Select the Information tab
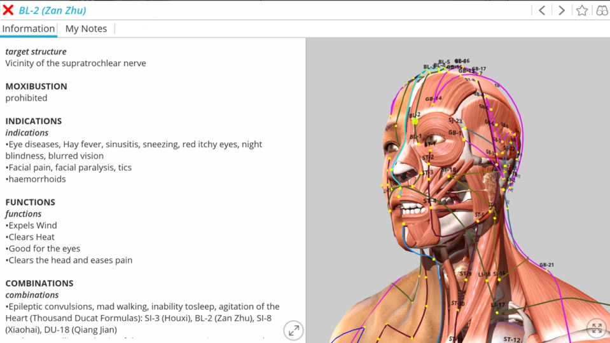 (29, 29)
